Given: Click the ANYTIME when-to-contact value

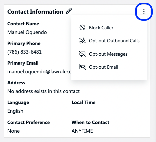Looking at the screenshot, I should coord(82,131).
